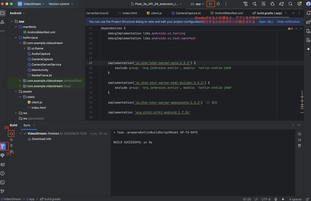Open the Build hammer tool window
The height and width of the screenshot is (201, 311).
pyautogui.click(x=3, y=146)
